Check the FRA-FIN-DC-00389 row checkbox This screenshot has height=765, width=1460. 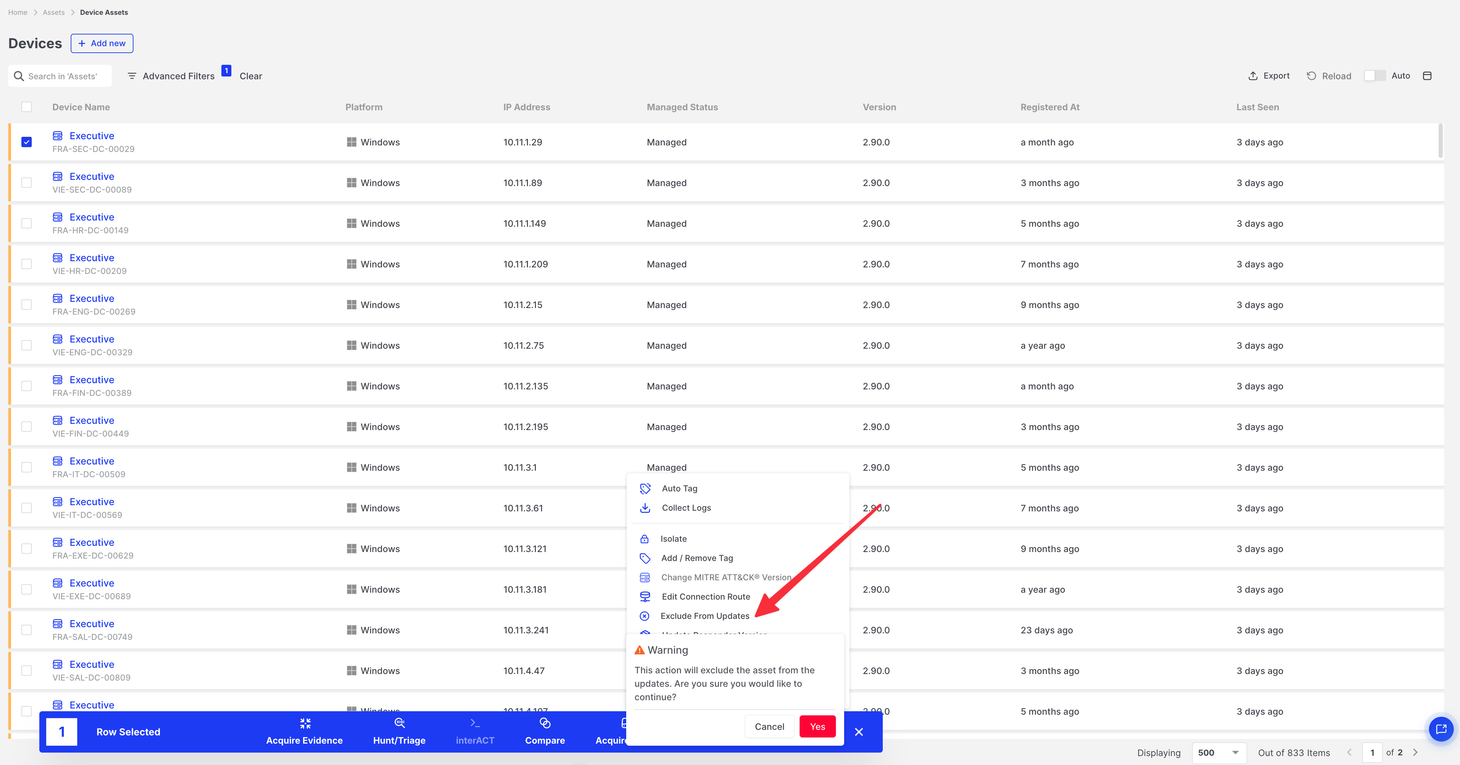tap(27, 386)
